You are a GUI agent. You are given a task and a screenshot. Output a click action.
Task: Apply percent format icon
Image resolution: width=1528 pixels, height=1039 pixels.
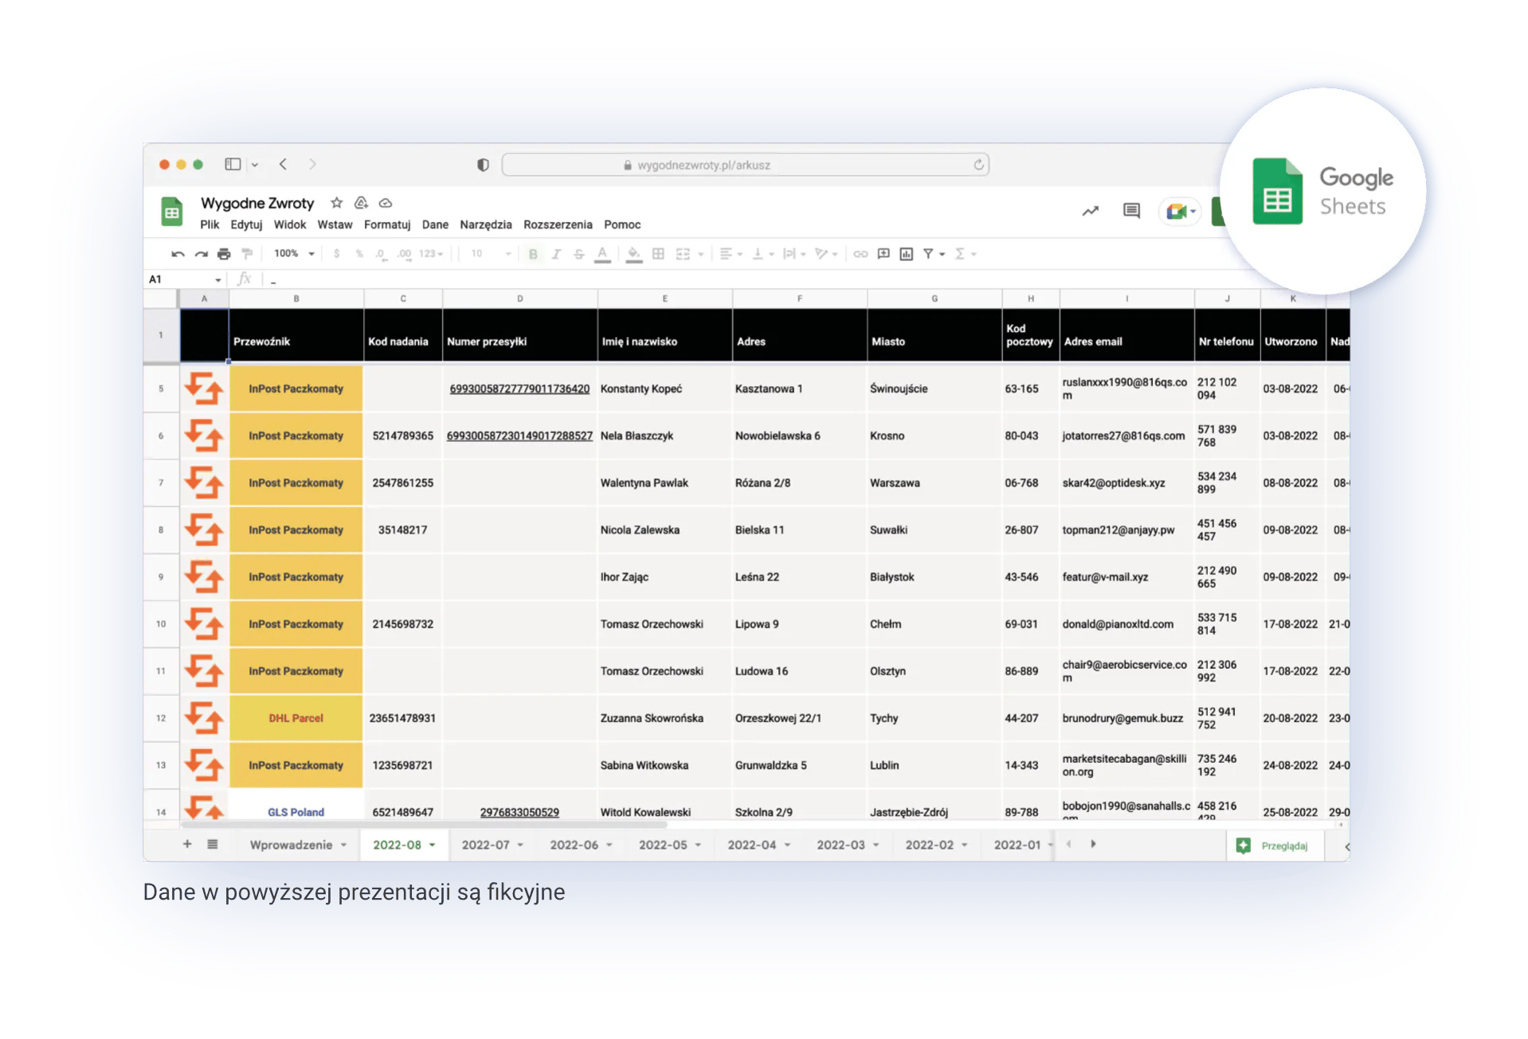pos(359,254)
